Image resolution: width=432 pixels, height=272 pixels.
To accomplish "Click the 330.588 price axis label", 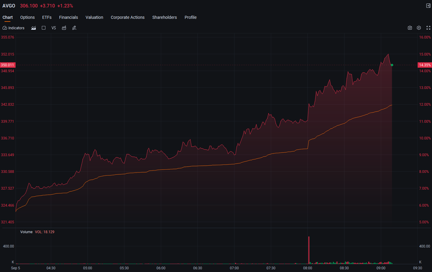I will tap(7, 172).
